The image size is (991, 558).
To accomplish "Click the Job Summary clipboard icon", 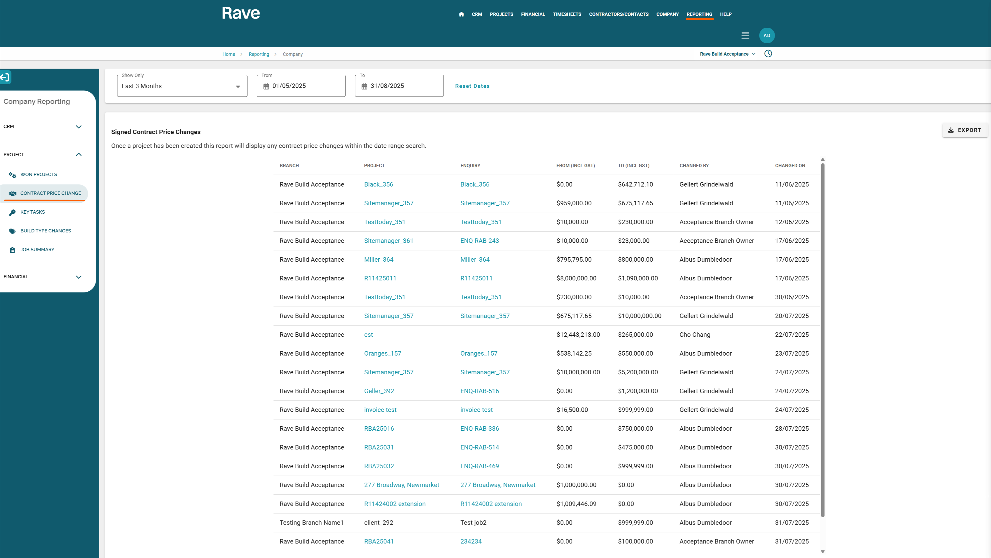I will pyautogui.click(x=12, y=250).
